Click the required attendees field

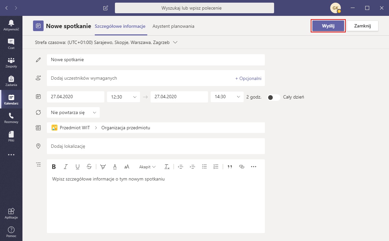(156, 78)
